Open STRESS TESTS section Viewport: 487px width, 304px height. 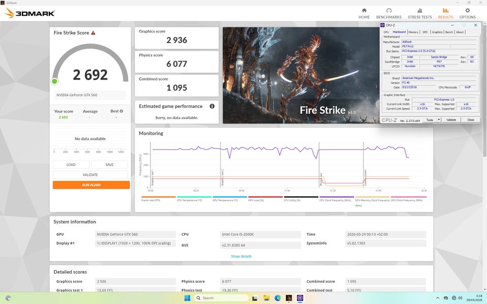pyautogui.click(x=420, y=14)
